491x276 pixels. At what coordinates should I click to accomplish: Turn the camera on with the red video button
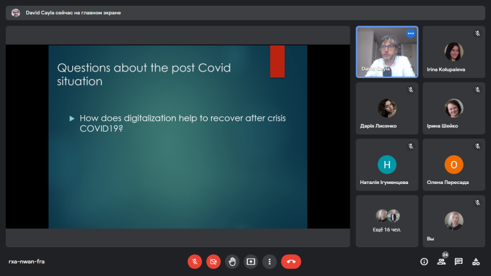tap(214, 261)
